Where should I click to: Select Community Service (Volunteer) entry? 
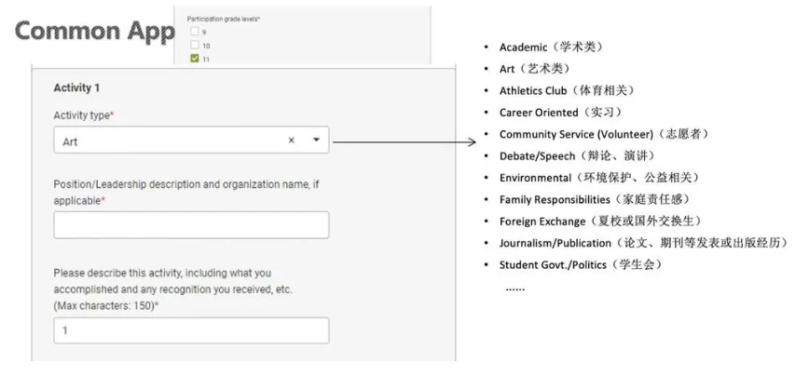tap(604, 134)
